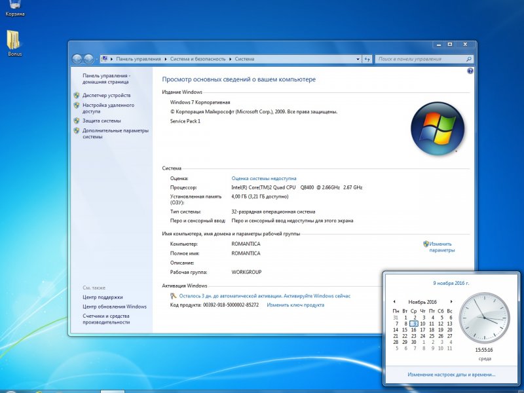Click the shield icon beside Защита системы
The width and height of the screenshot is (524, 393).
tap(77, 121)
